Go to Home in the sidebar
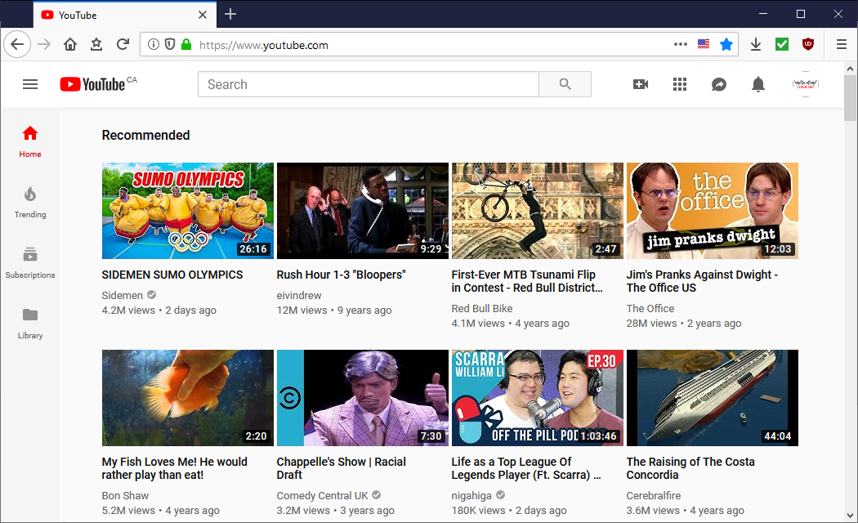858x523 pixels. pyautogui.click(x=30, y=141)
